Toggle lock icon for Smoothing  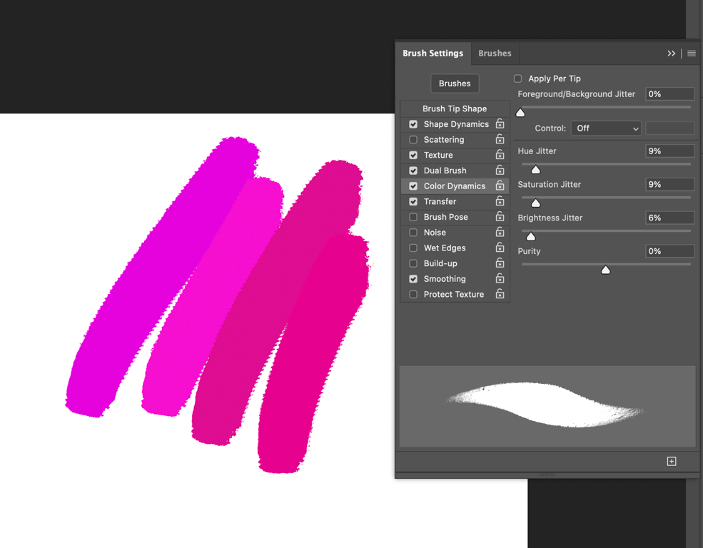(x=500, y=278)
